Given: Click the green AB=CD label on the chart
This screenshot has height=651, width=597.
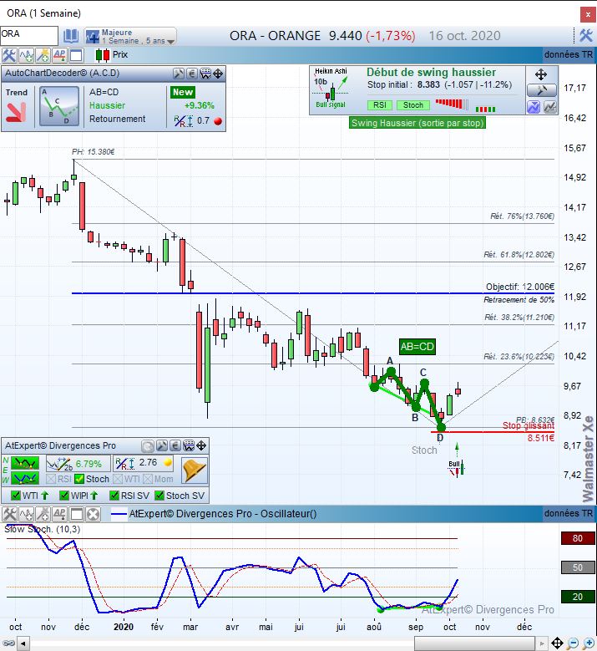Looking at the screenshot, I should click(x=417, y=347).
